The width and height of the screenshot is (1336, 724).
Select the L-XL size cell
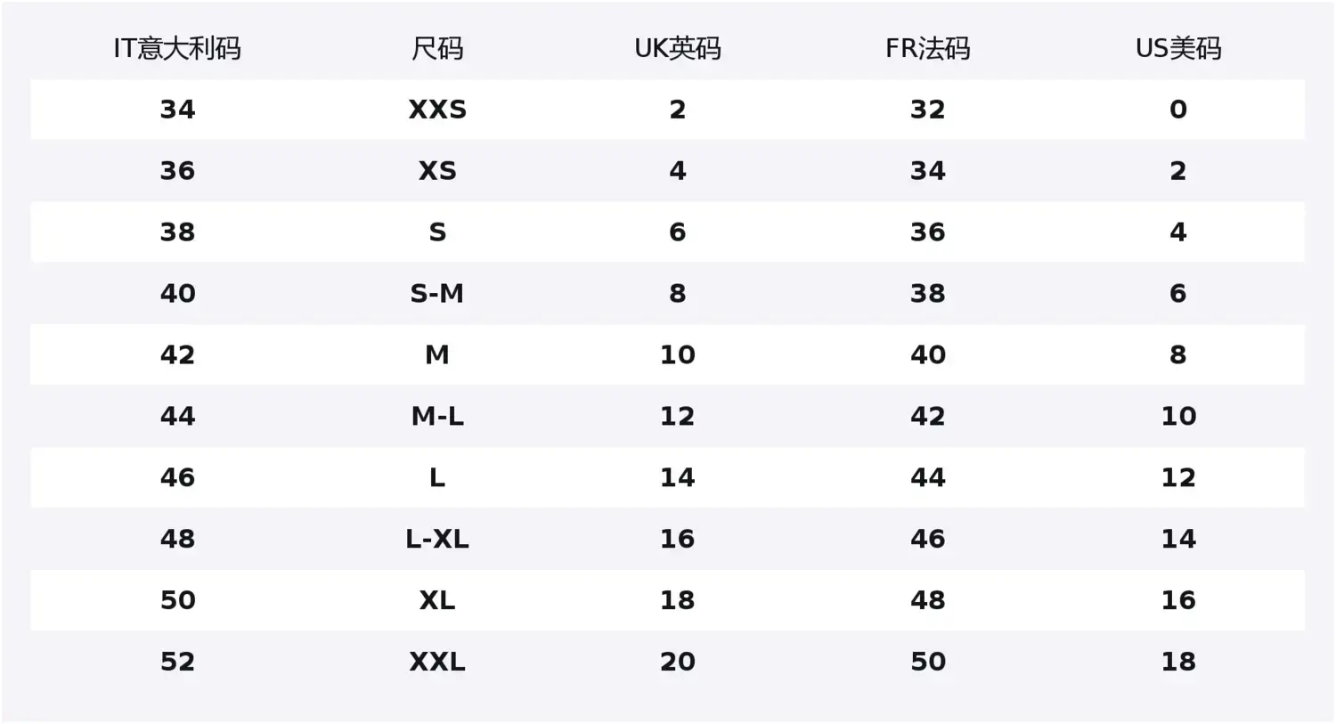point(437,539)
